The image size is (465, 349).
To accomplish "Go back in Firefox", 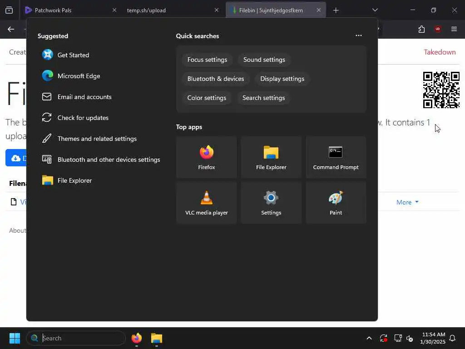I will 11,29.
